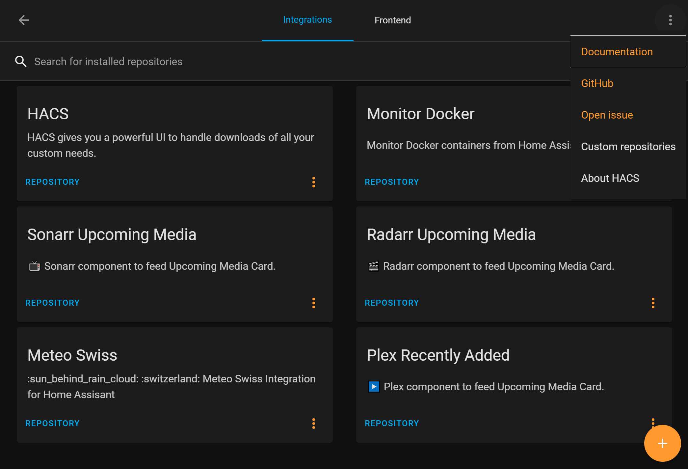Click the Meteo Swiss Integration description
The width and height of the screenshot is (688, 469).
pyautogui.click(x=171, y=387)
